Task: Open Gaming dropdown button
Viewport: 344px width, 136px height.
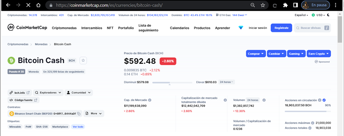Action: point(296,53)
